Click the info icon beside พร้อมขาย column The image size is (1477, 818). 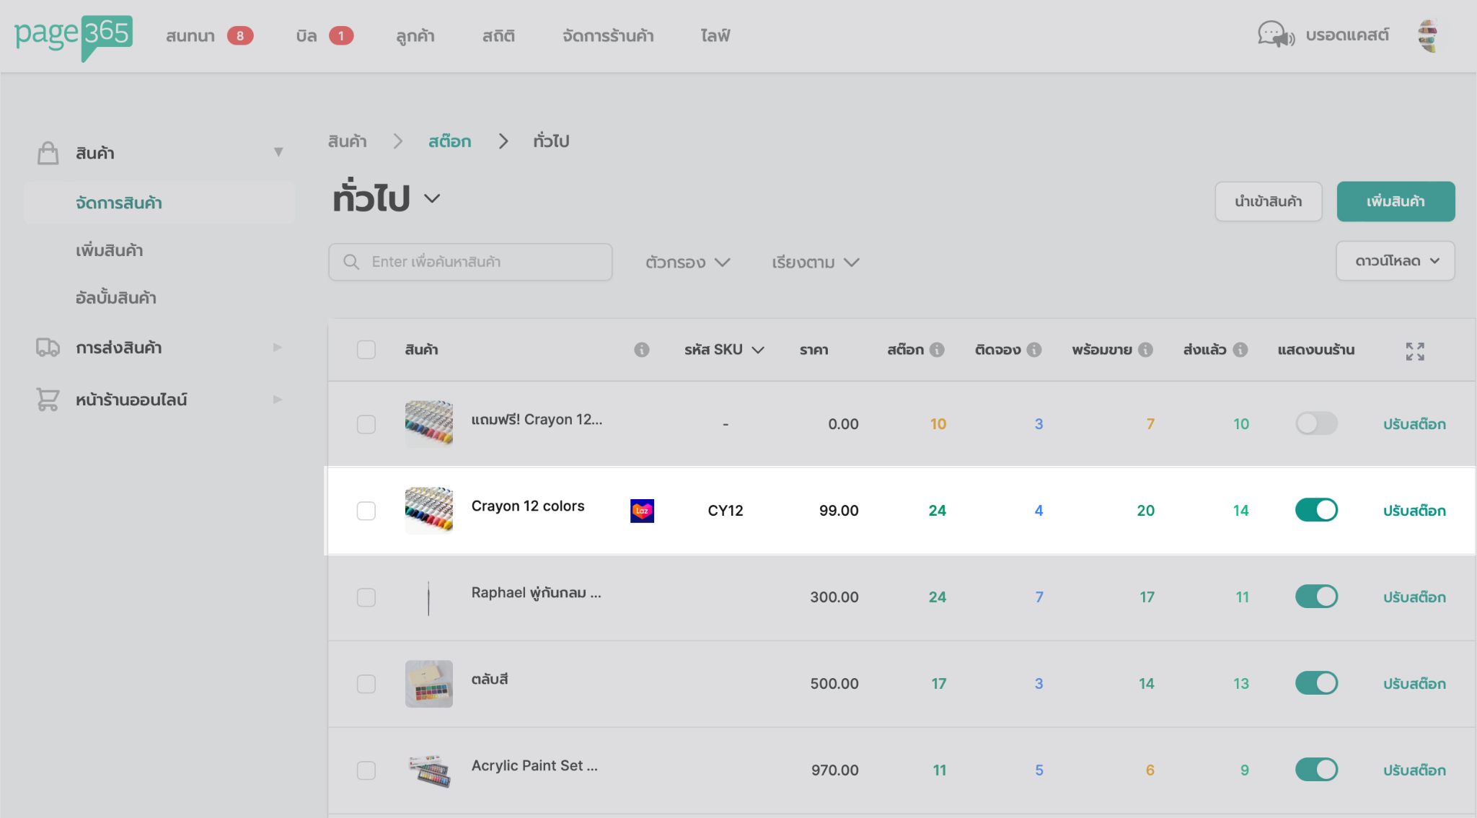[x=1145, y=350]
